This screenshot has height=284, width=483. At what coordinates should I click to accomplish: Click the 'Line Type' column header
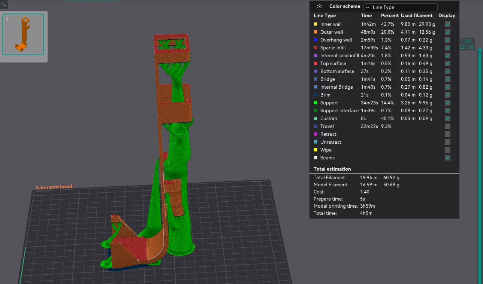pos(324,16)
